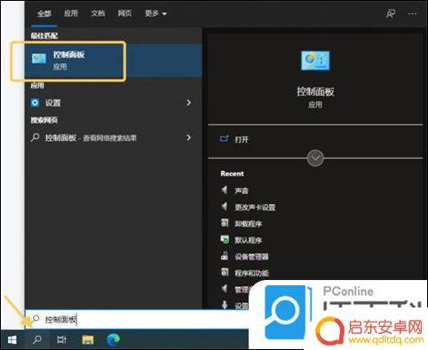Click the 打开 open icon
The width and height of the screenshot is (428, 350).
(x=225, y=139)
